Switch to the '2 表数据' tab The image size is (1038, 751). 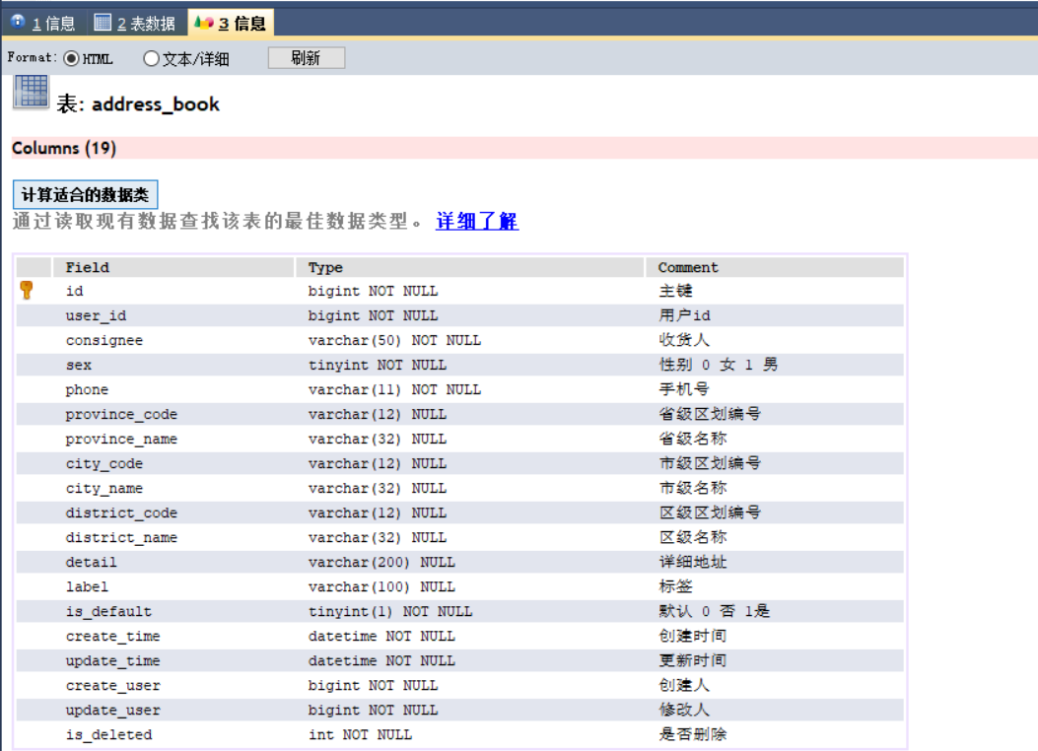click(135, 23)
